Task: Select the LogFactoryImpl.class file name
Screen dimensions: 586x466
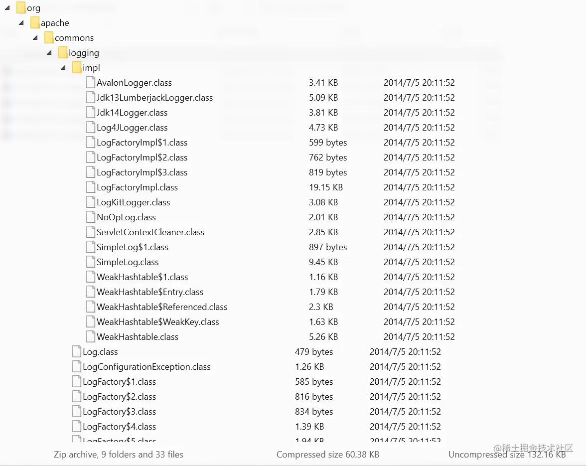Action: [137, 187]
